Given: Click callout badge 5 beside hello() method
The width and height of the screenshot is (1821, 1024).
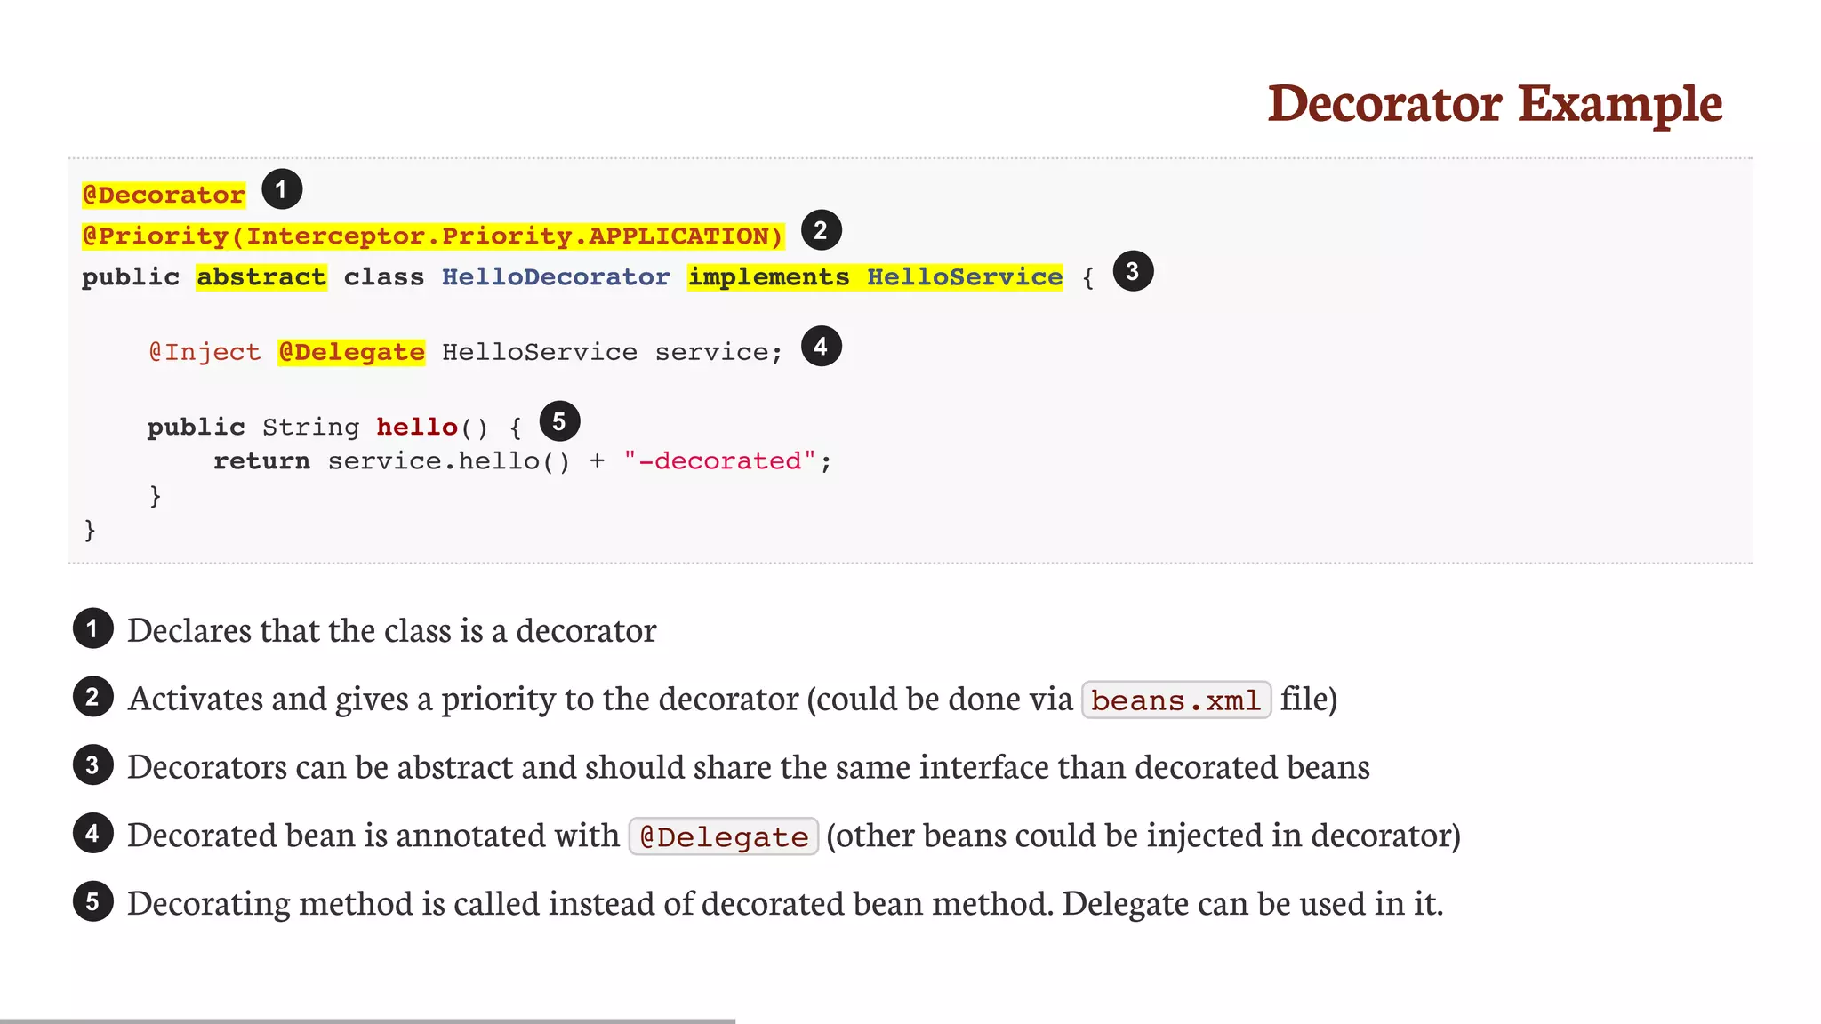Looking at the screenshot, I should (x=559, y=421).
